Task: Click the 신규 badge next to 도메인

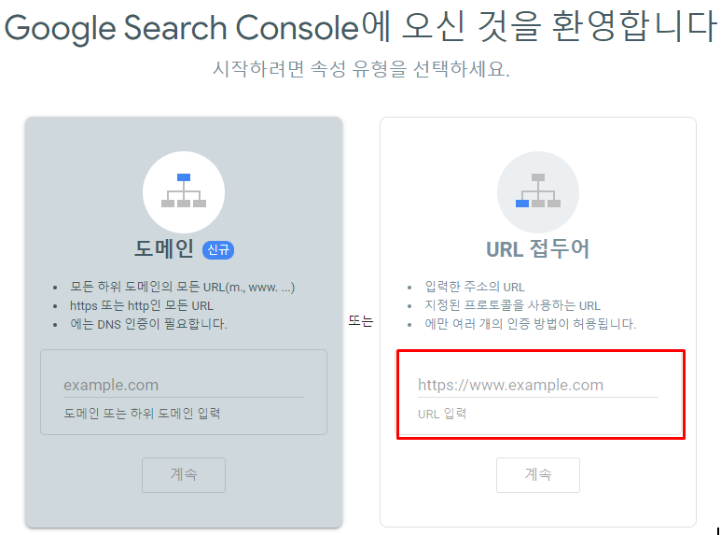Action: 218,250
